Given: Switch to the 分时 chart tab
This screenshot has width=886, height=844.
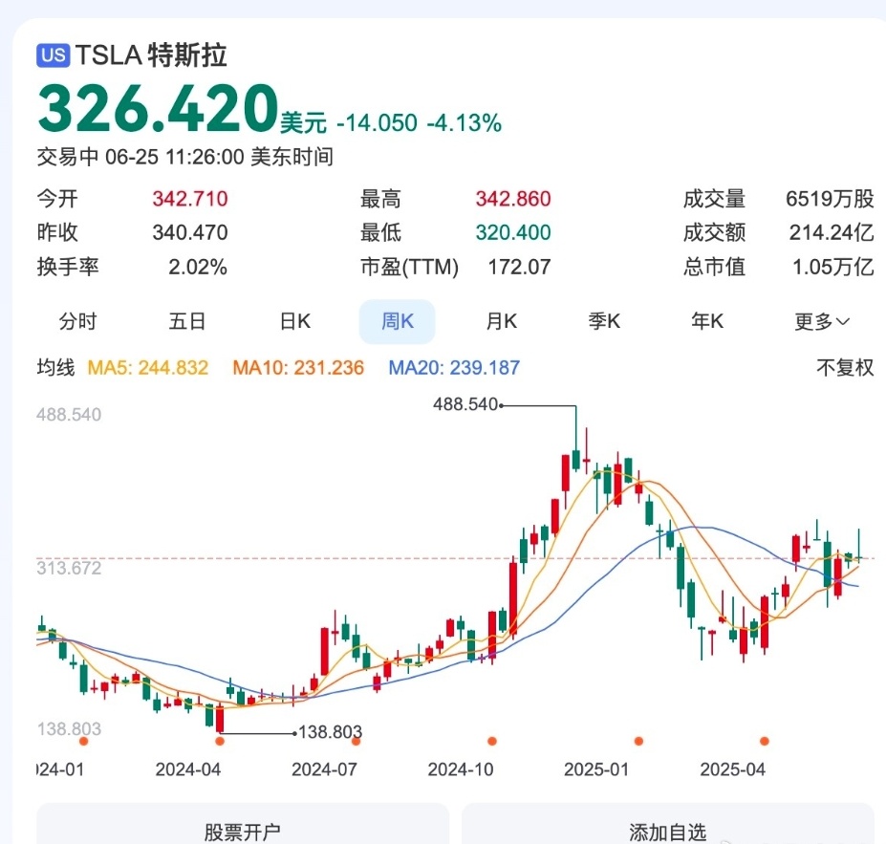Looking at the screenshot, I should (78, 321).
